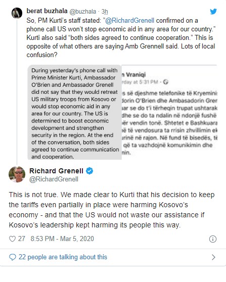Open Richard Grenell's profile photo
Screen dimensions: 226x282
(x=17, y=174)
